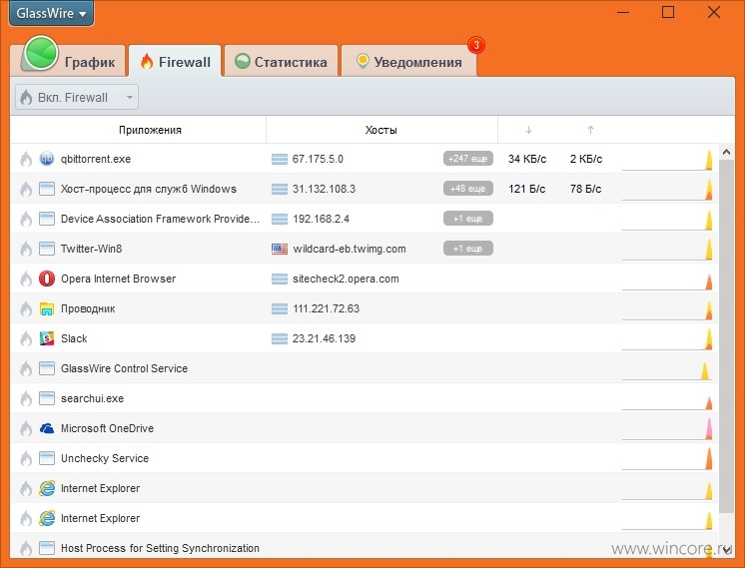Maximize the GlassWire window
Image resolution: width=745 pixels, height=568 pixels.
pos(668,12)
